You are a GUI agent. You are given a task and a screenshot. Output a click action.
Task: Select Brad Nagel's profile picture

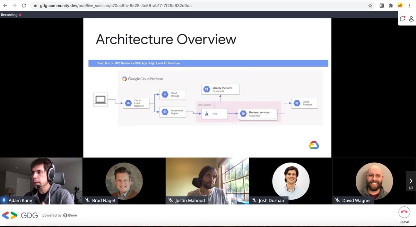pyautogui.click(x=124, y=181)
